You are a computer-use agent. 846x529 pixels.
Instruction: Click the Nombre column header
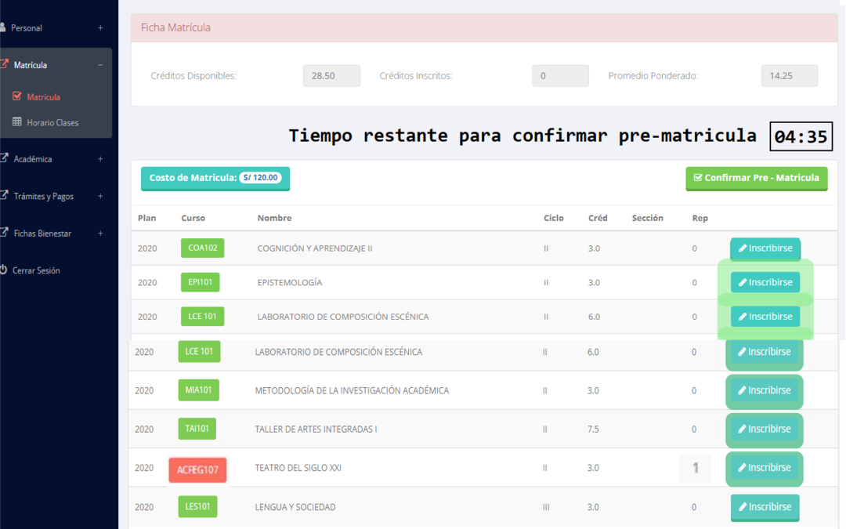(x=275, y=218)
